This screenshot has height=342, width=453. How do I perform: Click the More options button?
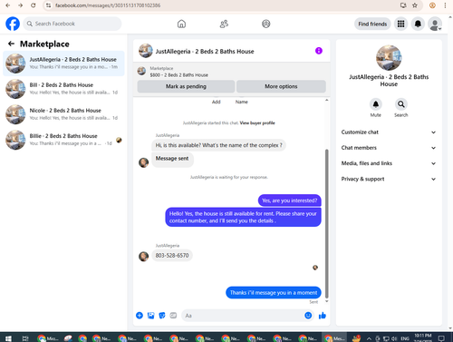pos(281,86)
